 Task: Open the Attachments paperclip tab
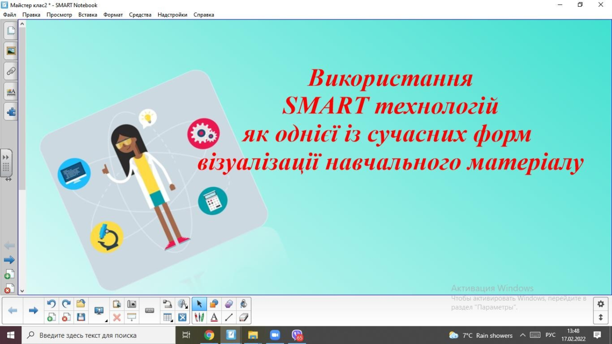[x=11, y=71]
